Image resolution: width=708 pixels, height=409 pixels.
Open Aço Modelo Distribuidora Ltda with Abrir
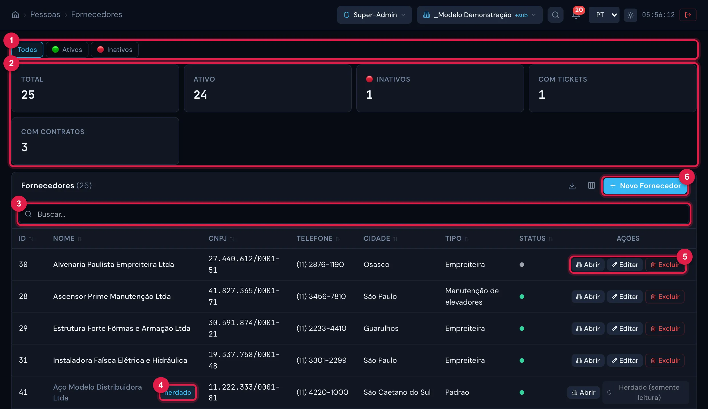[584, 392]
